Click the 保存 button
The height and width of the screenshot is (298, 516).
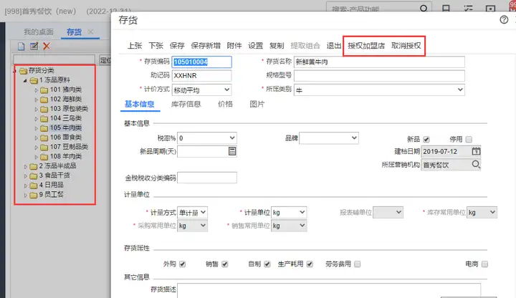point(177,46)
